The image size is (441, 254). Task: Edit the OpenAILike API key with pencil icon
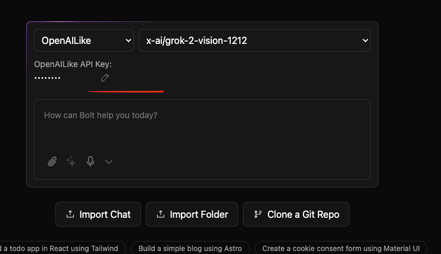click(105, 78)
